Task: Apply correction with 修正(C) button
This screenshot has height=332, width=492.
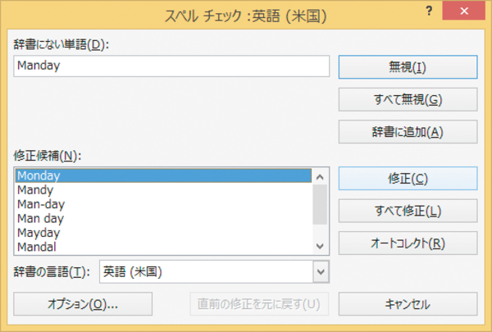Action: point(408,179)
